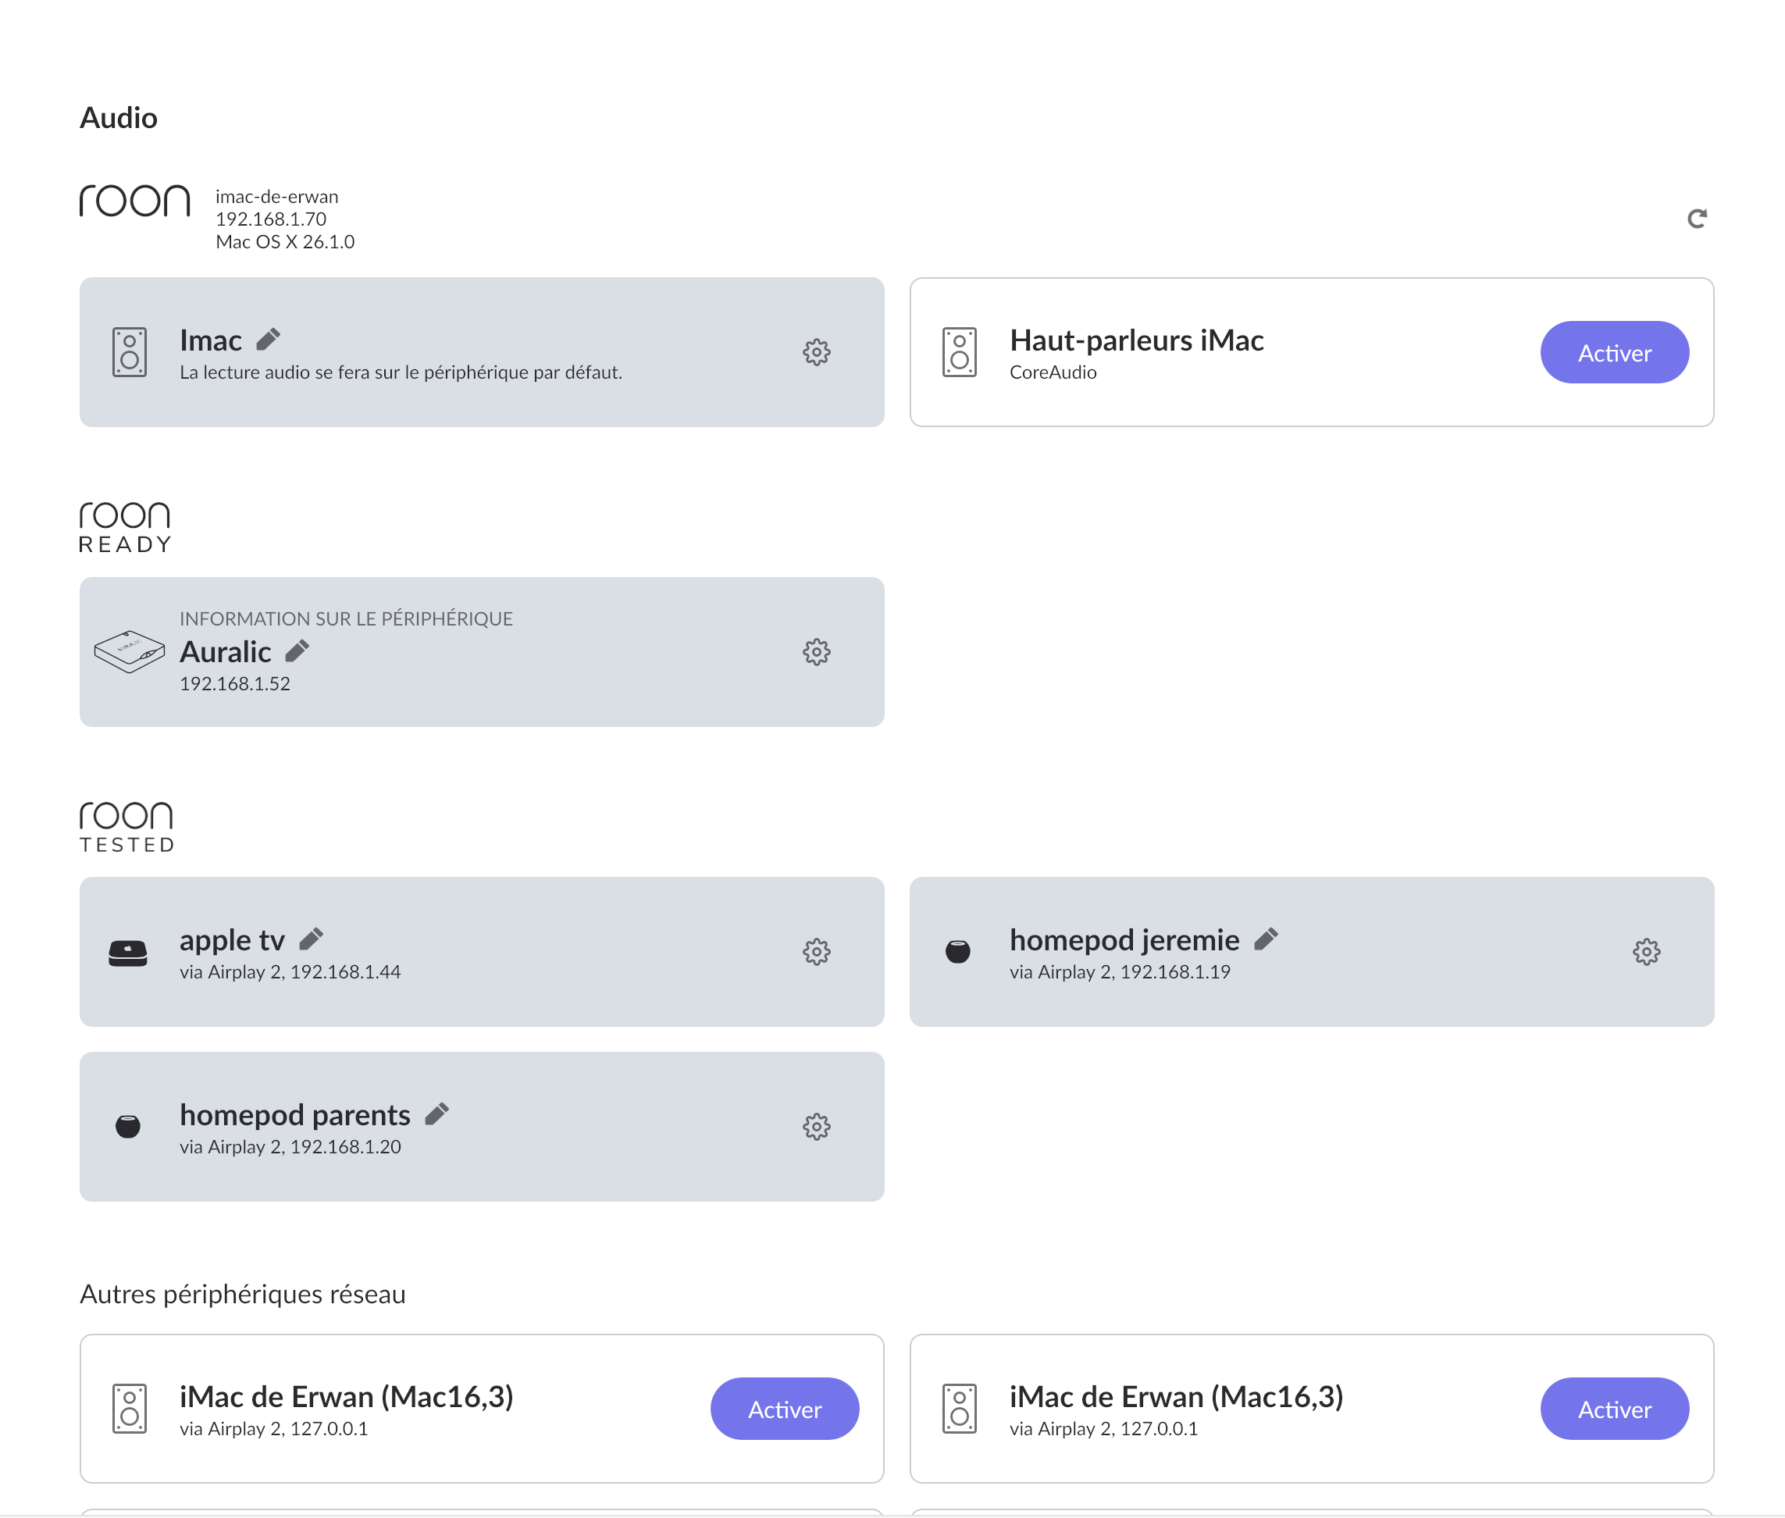Select the Information sur le périphérique link

point(346,618)
